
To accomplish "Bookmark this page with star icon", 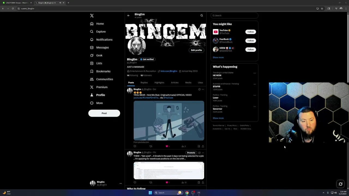I will pos(322,8).
